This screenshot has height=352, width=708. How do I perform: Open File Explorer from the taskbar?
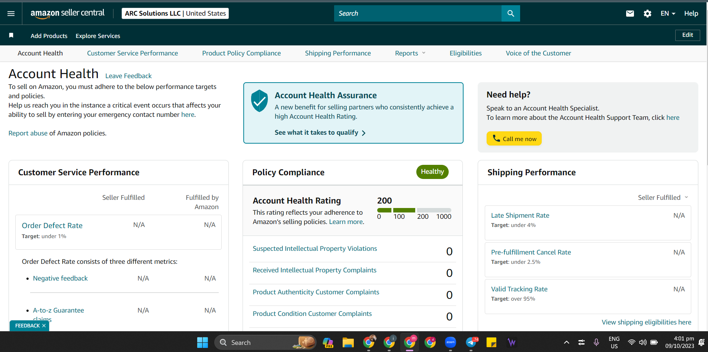pos(348,342)
